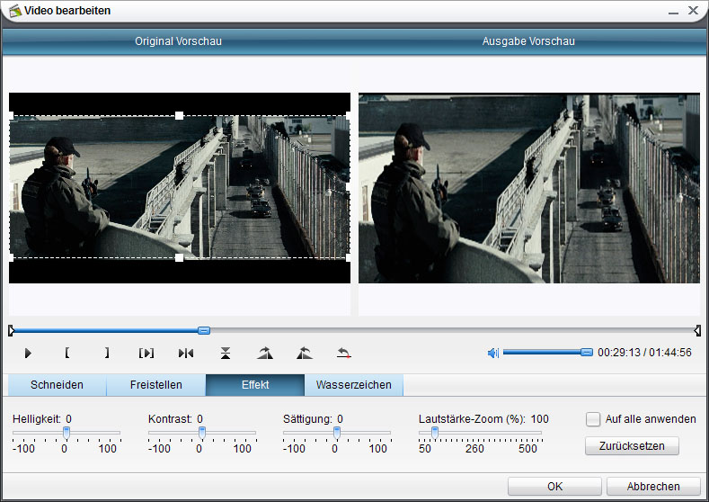Click the Kontrast slider handle
The image size is (709, 502).
pyautogui.click(x=201, y=433)
